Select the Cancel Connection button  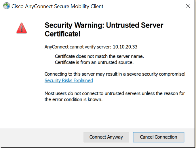coord(159,137)
